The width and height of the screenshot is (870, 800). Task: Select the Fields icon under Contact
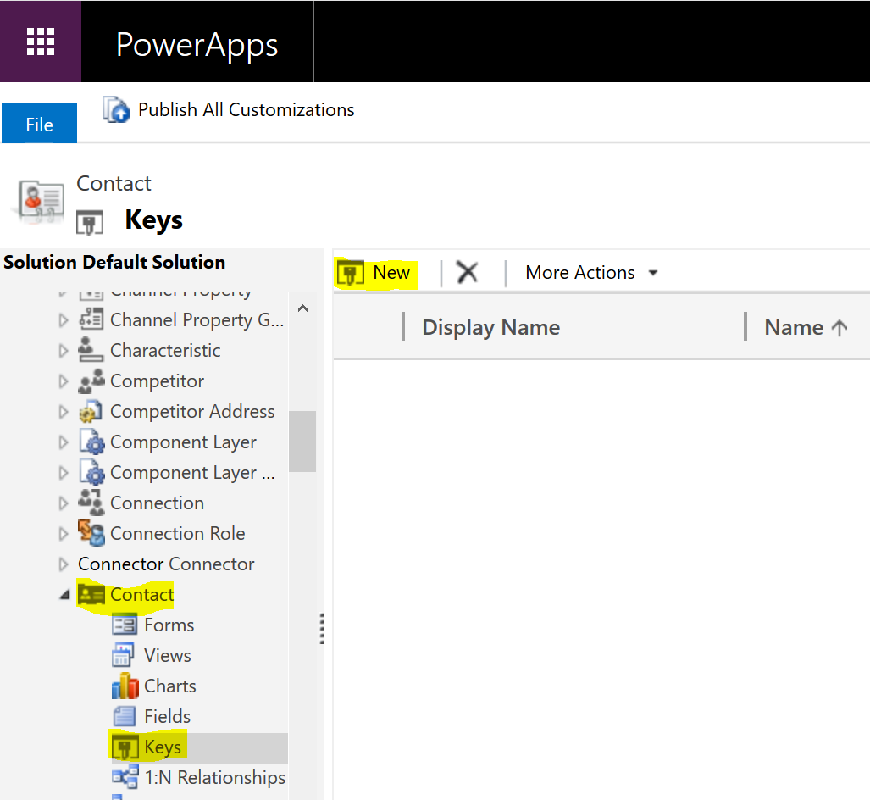[x=125, y=717]
